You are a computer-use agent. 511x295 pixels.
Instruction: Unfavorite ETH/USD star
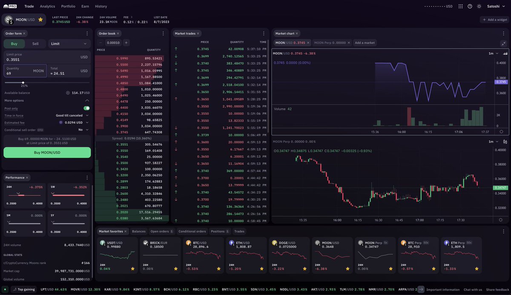[x=261, y=269]
